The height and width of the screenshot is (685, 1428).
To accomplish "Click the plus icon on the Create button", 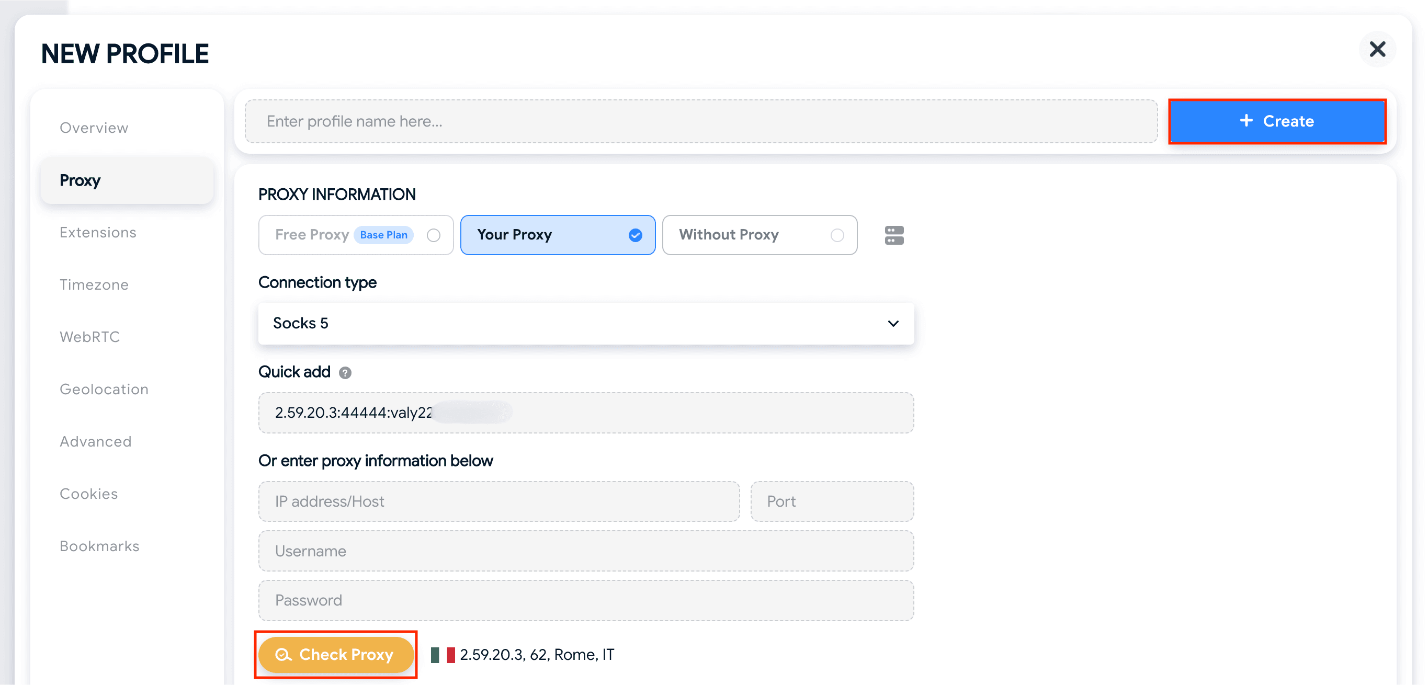I will click(1246, 121).
